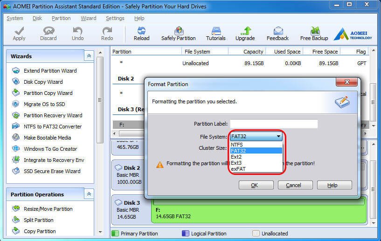Choose Ext3 from the file system list
The width and height of the screenshot is (381, 241).
click(256, 163)
